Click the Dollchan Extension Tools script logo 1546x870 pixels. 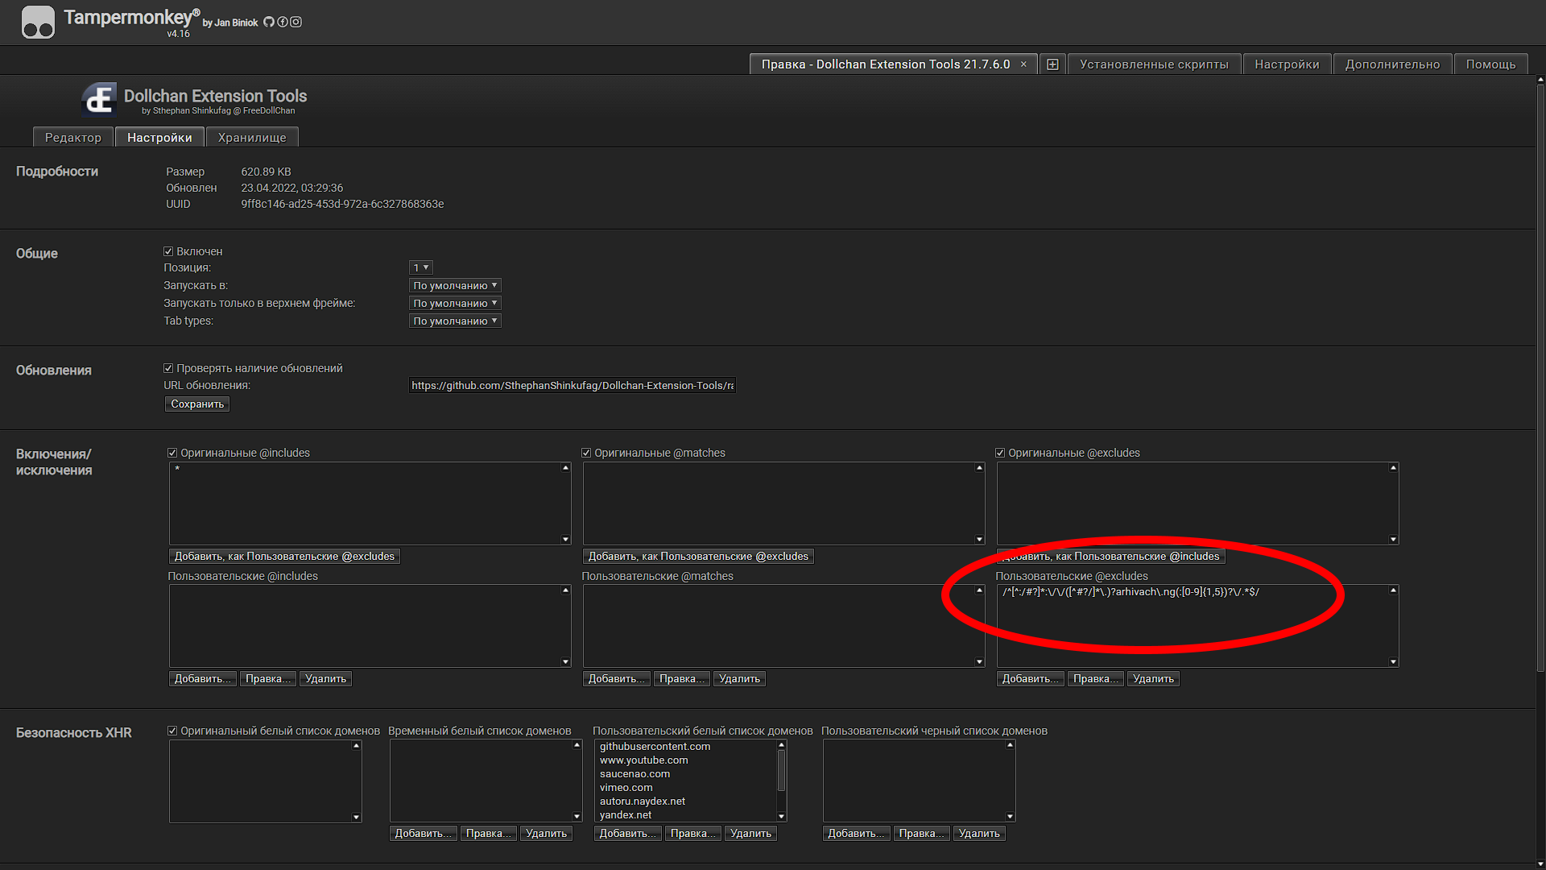coord(99,100)
